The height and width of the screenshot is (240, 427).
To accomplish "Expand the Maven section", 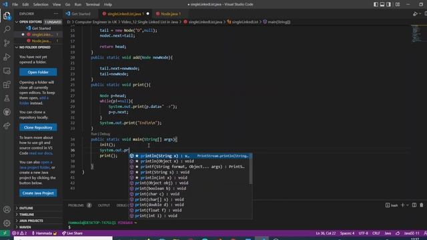I will coord(38,227).
